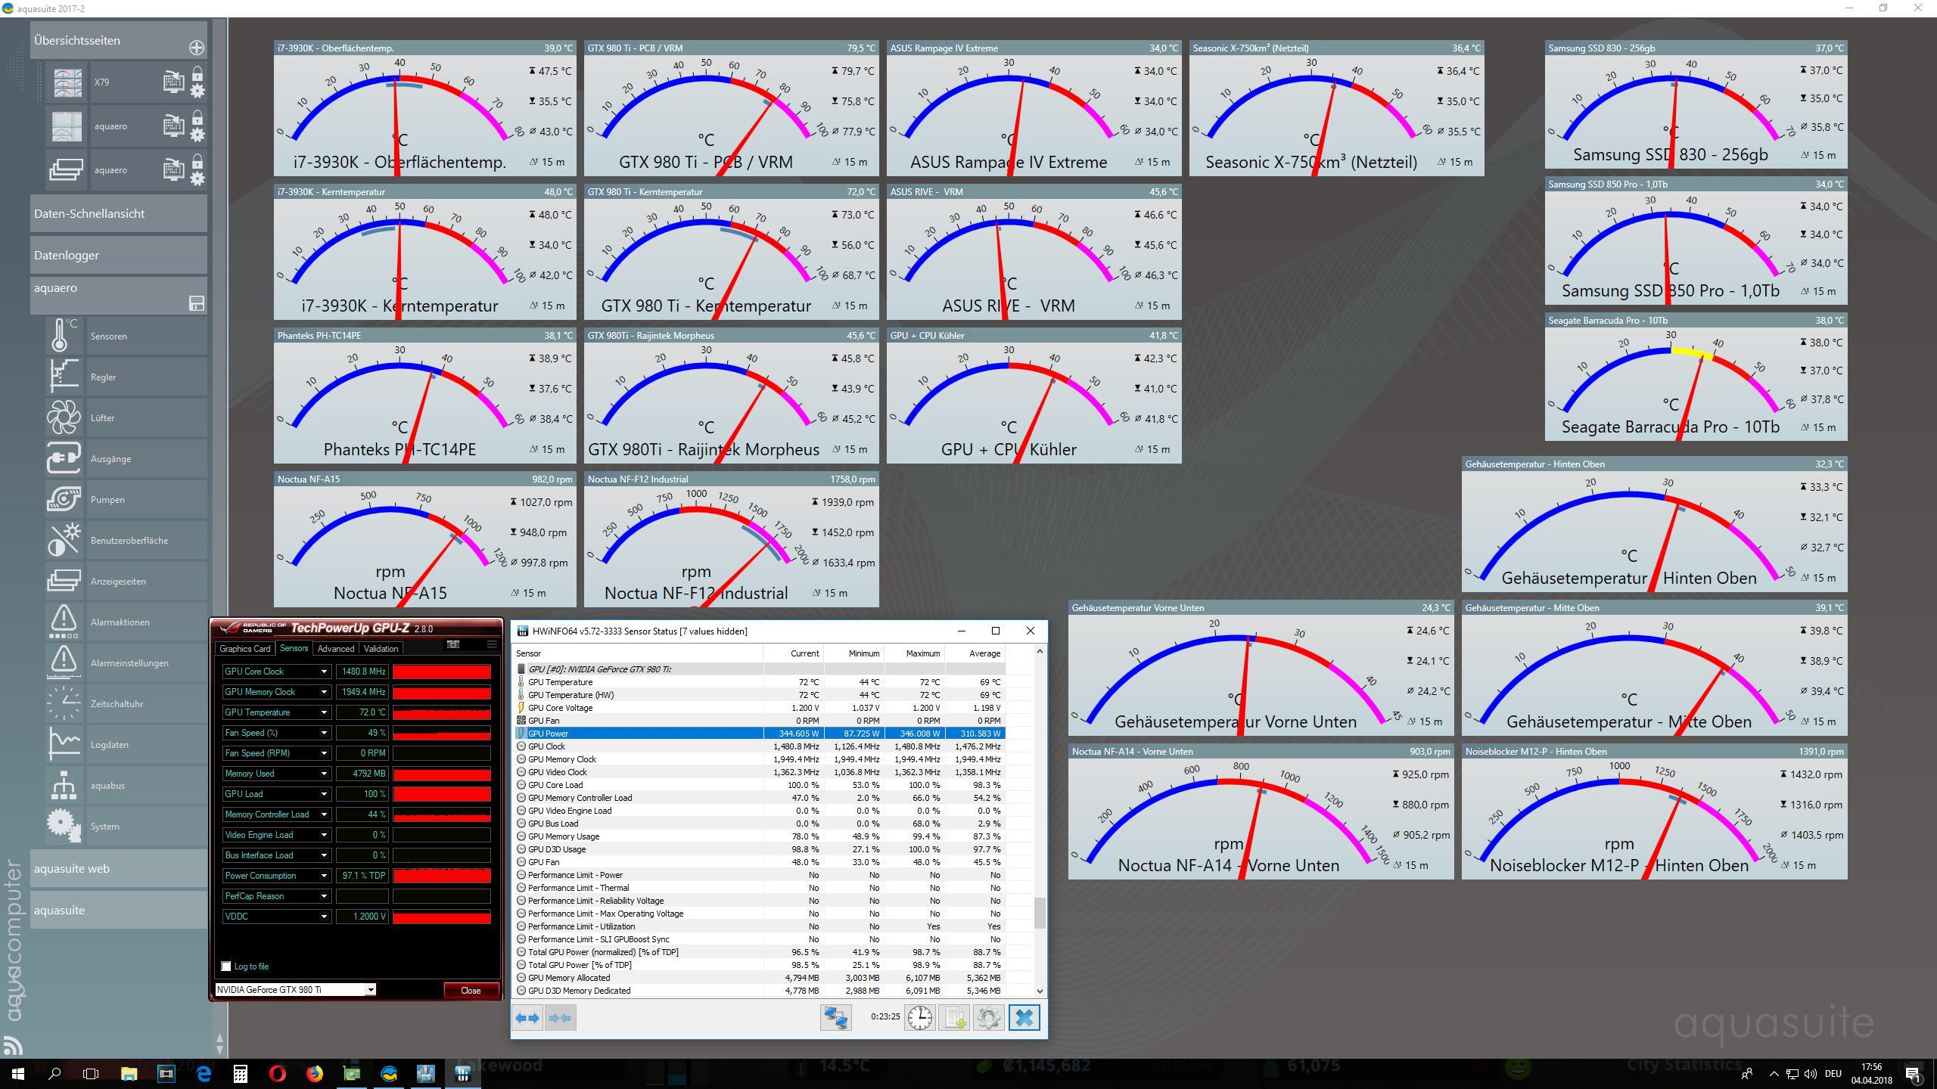Open GPU selector NVIDIA GeForce GTX 980 Ti
Screen dimensions: 1937x1089
pos(296,990)
